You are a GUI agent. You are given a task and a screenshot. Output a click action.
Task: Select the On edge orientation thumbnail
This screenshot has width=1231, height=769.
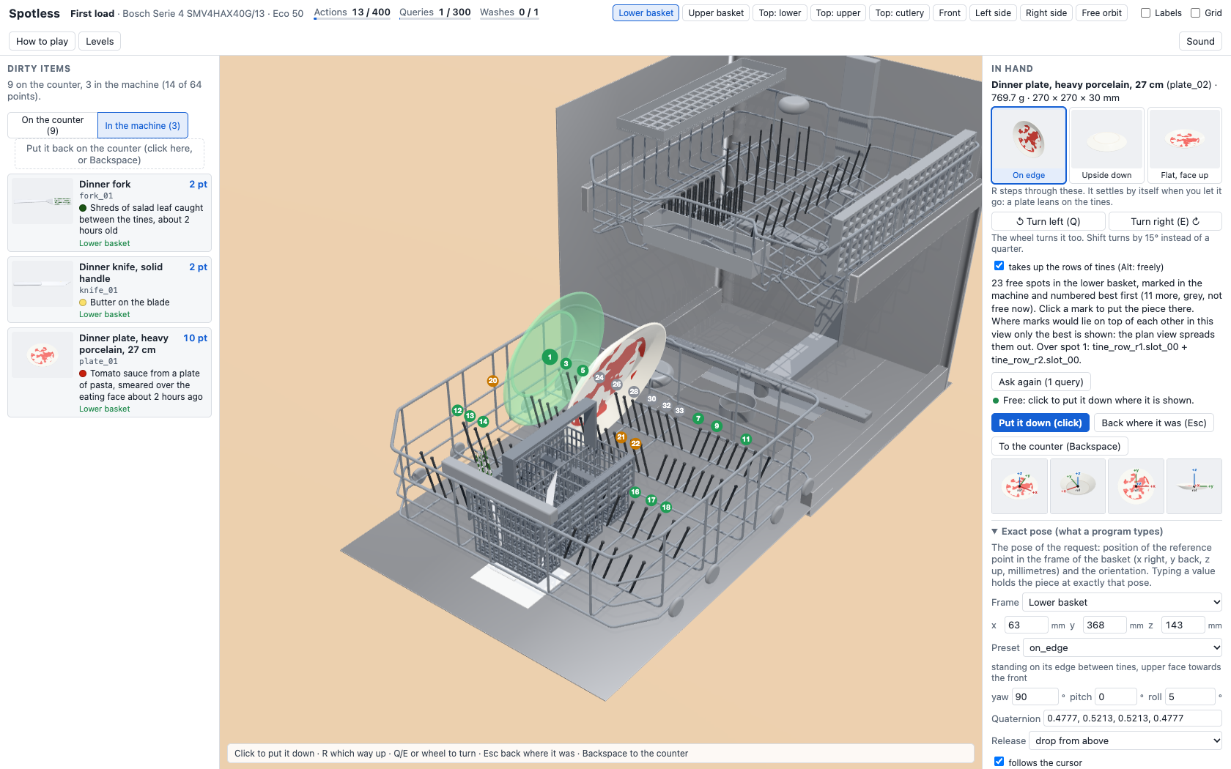coord(1029,145)
